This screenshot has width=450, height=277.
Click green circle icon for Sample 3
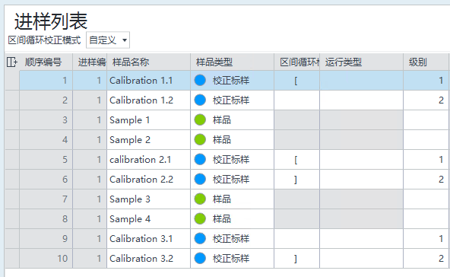click(x=200, y=199)
